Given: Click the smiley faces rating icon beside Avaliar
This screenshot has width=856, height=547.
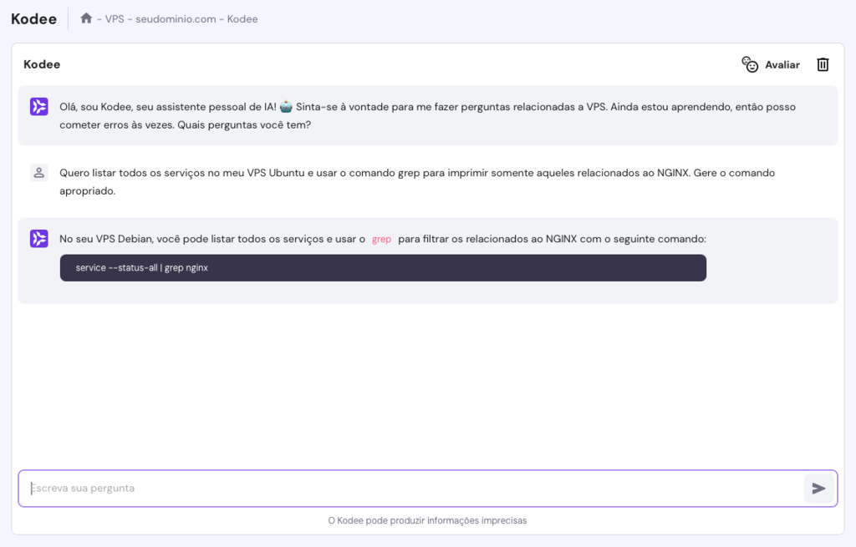Looking at the screenshot, I should point(750,63).
